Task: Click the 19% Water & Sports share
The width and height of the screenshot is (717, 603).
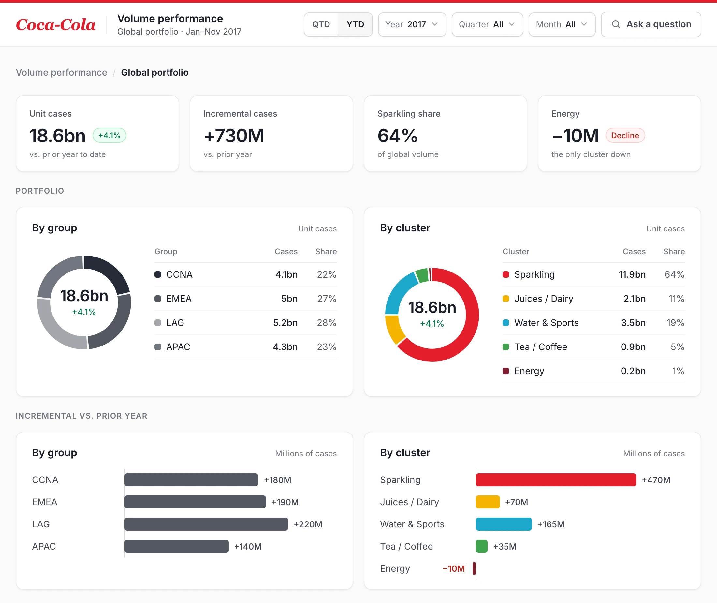Action: coord(675,323)
